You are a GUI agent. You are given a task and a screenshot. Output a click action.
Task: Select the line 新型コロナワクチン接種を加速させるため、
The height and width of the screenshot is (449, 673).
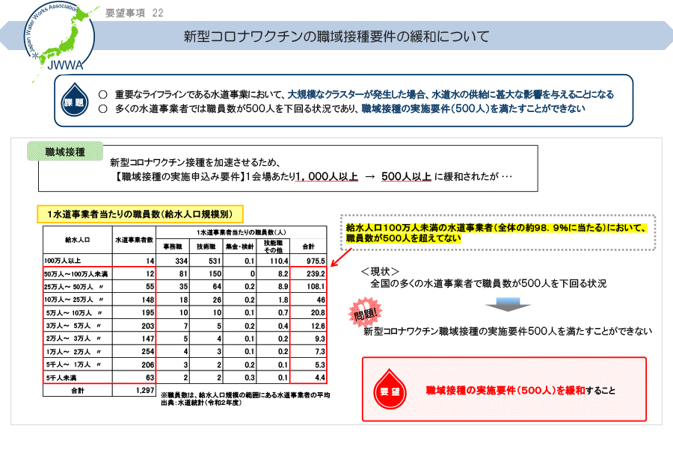click(195, 163)
